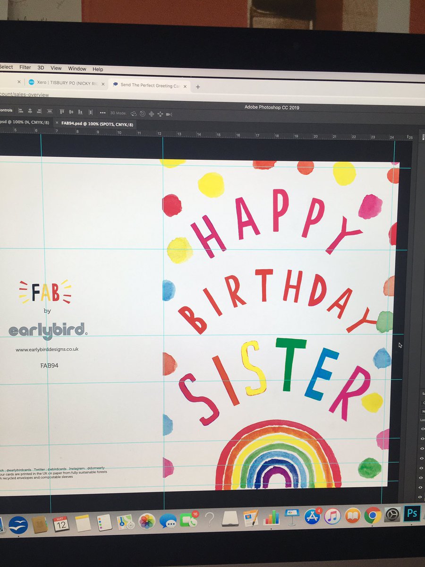The width and height of the screenshot is (425, 567).
Task: Open System Preferences in the dock
Action: tap(392, 515)
